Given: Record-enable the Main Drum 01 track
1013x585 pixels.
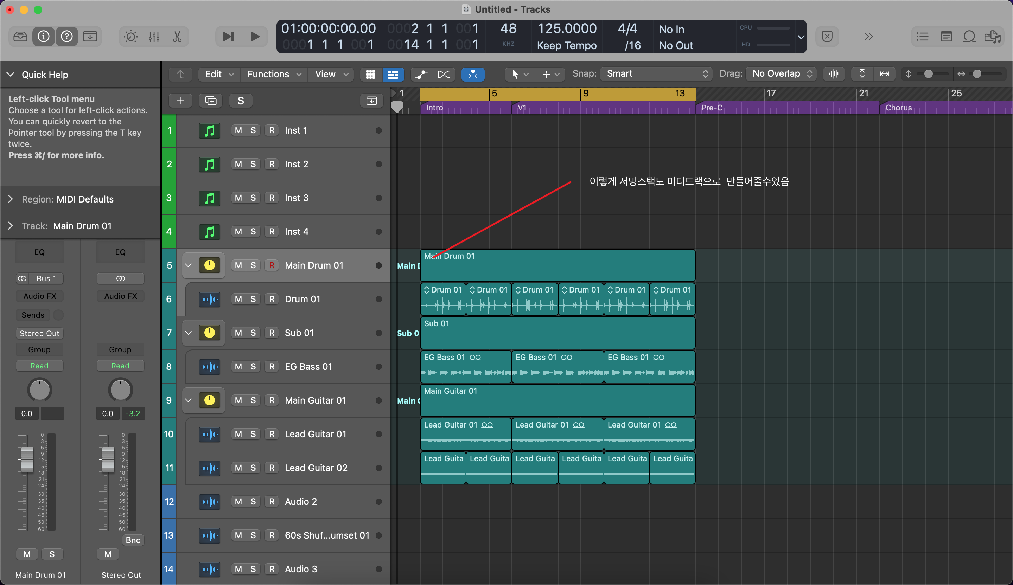Looking at the screenshot, I should click(x=272, y=265).
